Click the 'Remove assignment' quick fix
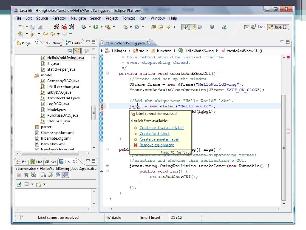The height and width of the screenshot is (230, 306). click(156, 145)
